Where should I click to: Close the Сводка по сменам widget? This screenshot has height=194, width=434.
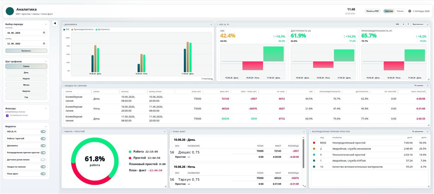[427, 85]
